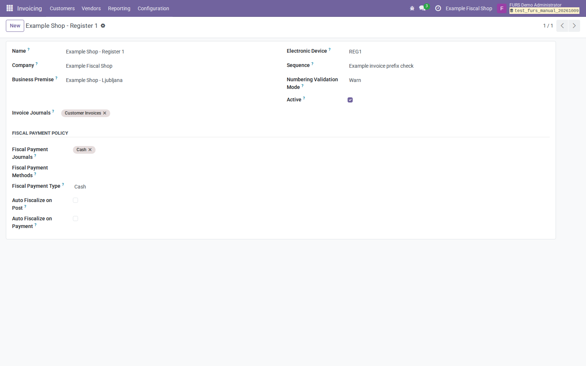Change Numbering Validation Mode from Warn
The width and height of the screenshot is (586, 366).
pos(449,80)
